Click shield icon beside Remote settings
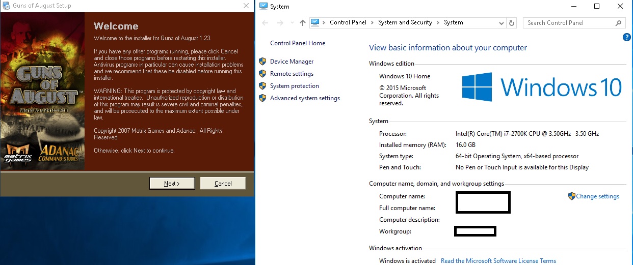The image size is (633, 265). point(262,73)
